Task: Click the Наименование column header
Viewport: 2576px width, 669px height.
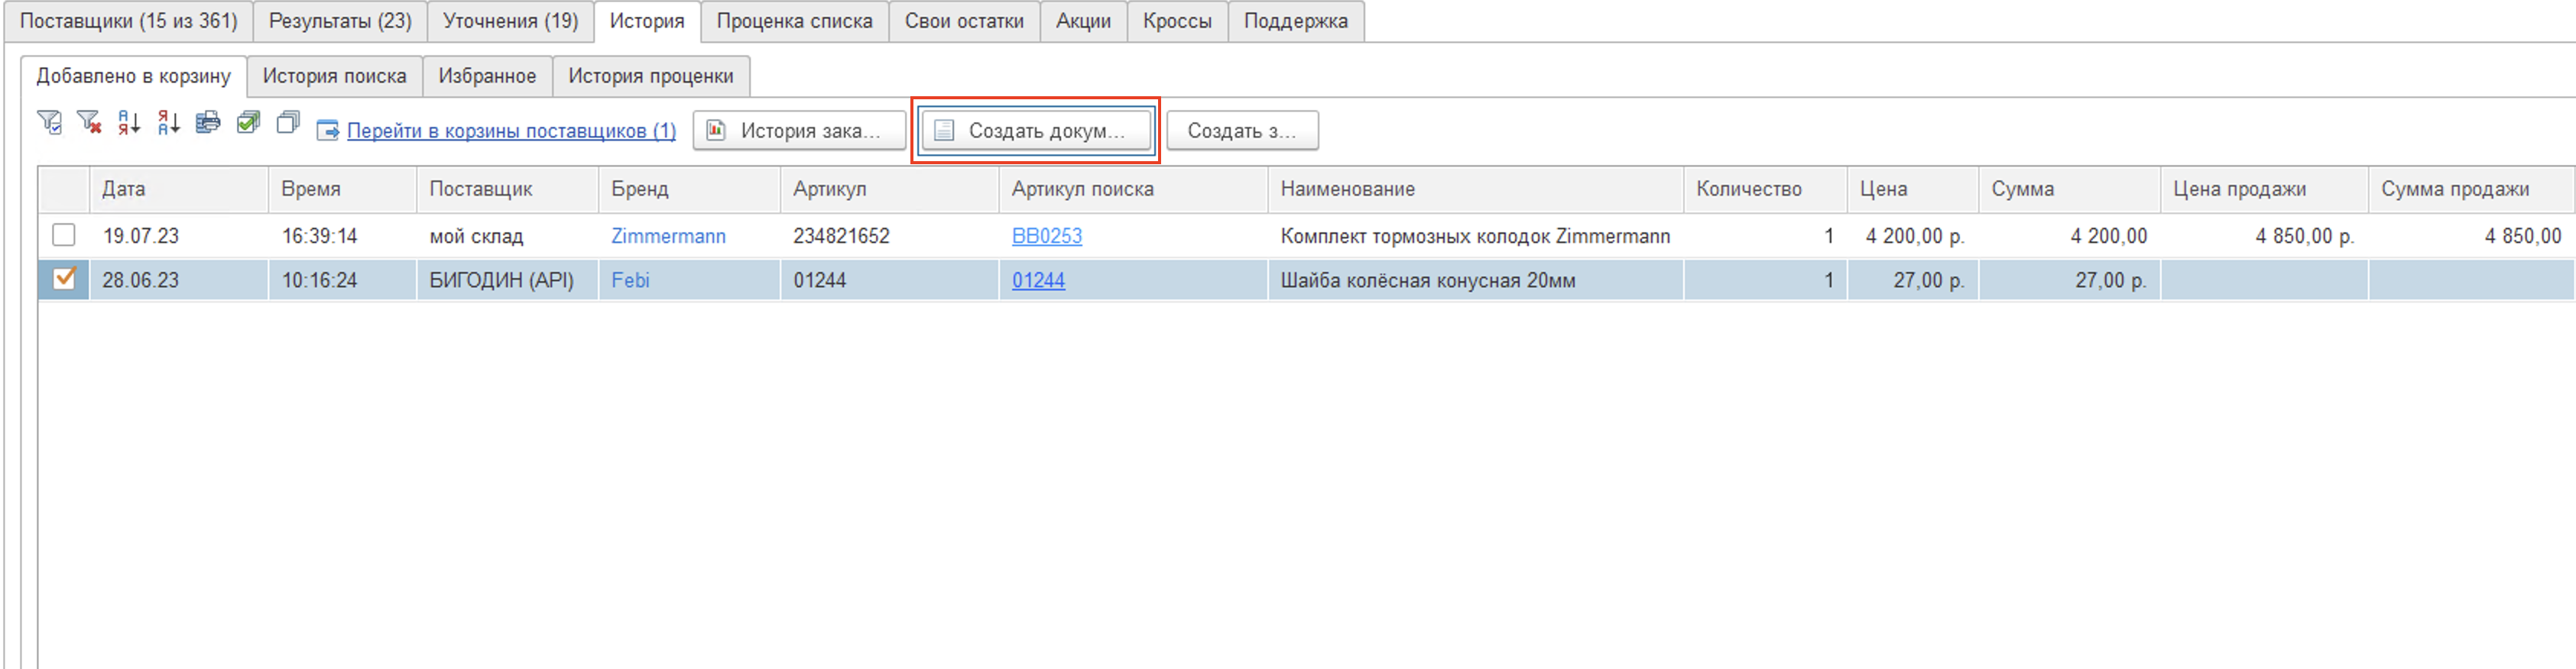Action: [x=1476, y=189]
